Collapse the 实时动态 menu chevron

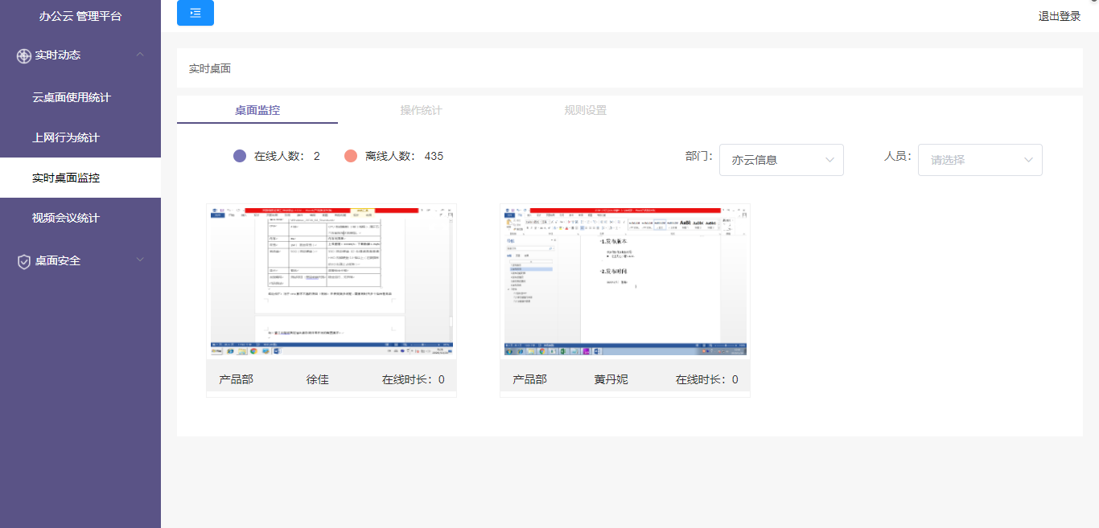(140, 55)
